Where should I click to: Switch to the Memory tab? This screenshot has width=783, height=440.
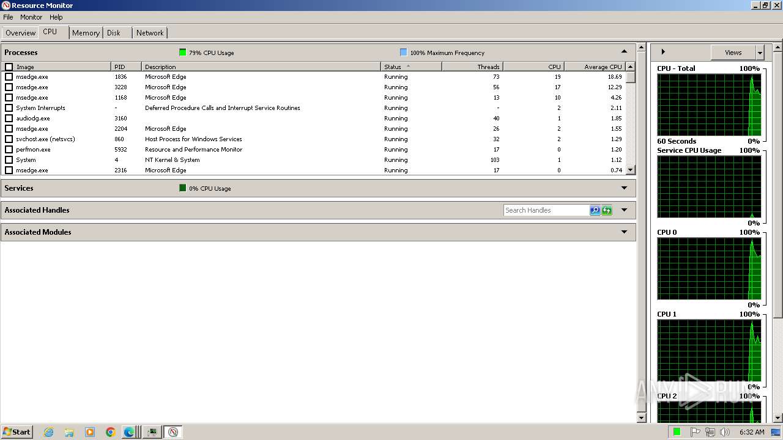pyautogui.click(x=86, y=33)
